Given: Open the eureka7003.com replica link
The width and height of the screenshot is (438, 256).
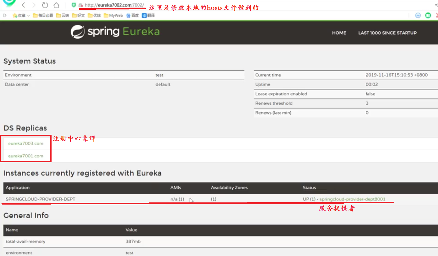Looking at the screenshot, I should point(26,143).
